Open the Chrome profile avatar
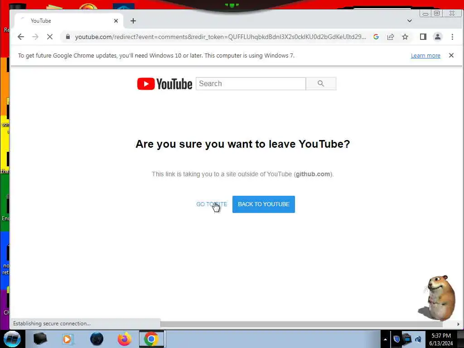Viewport: 464px width, 348px height. [438, 37]
